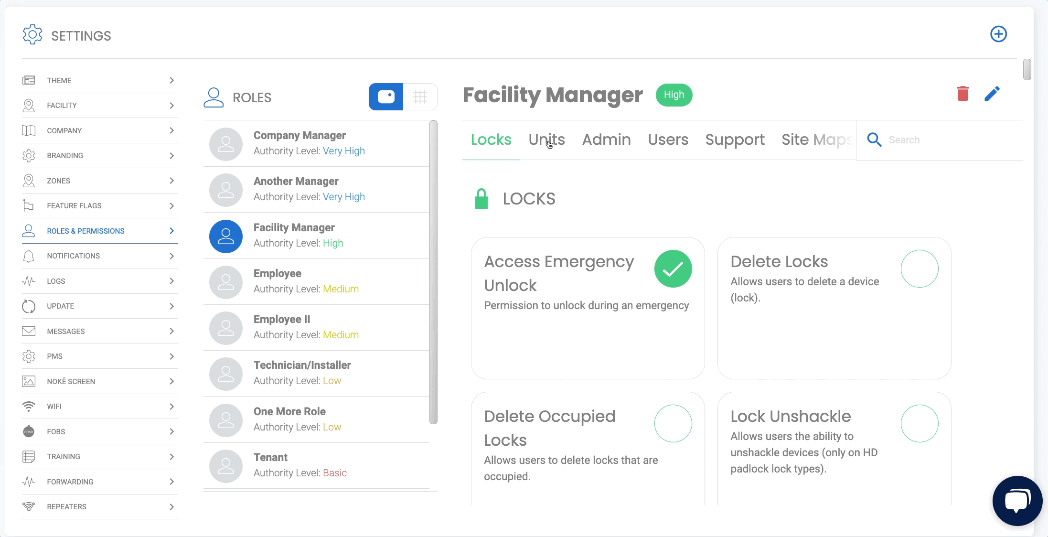
Task: Click the Facility Manager role avatar
Action: click(226, 236)
